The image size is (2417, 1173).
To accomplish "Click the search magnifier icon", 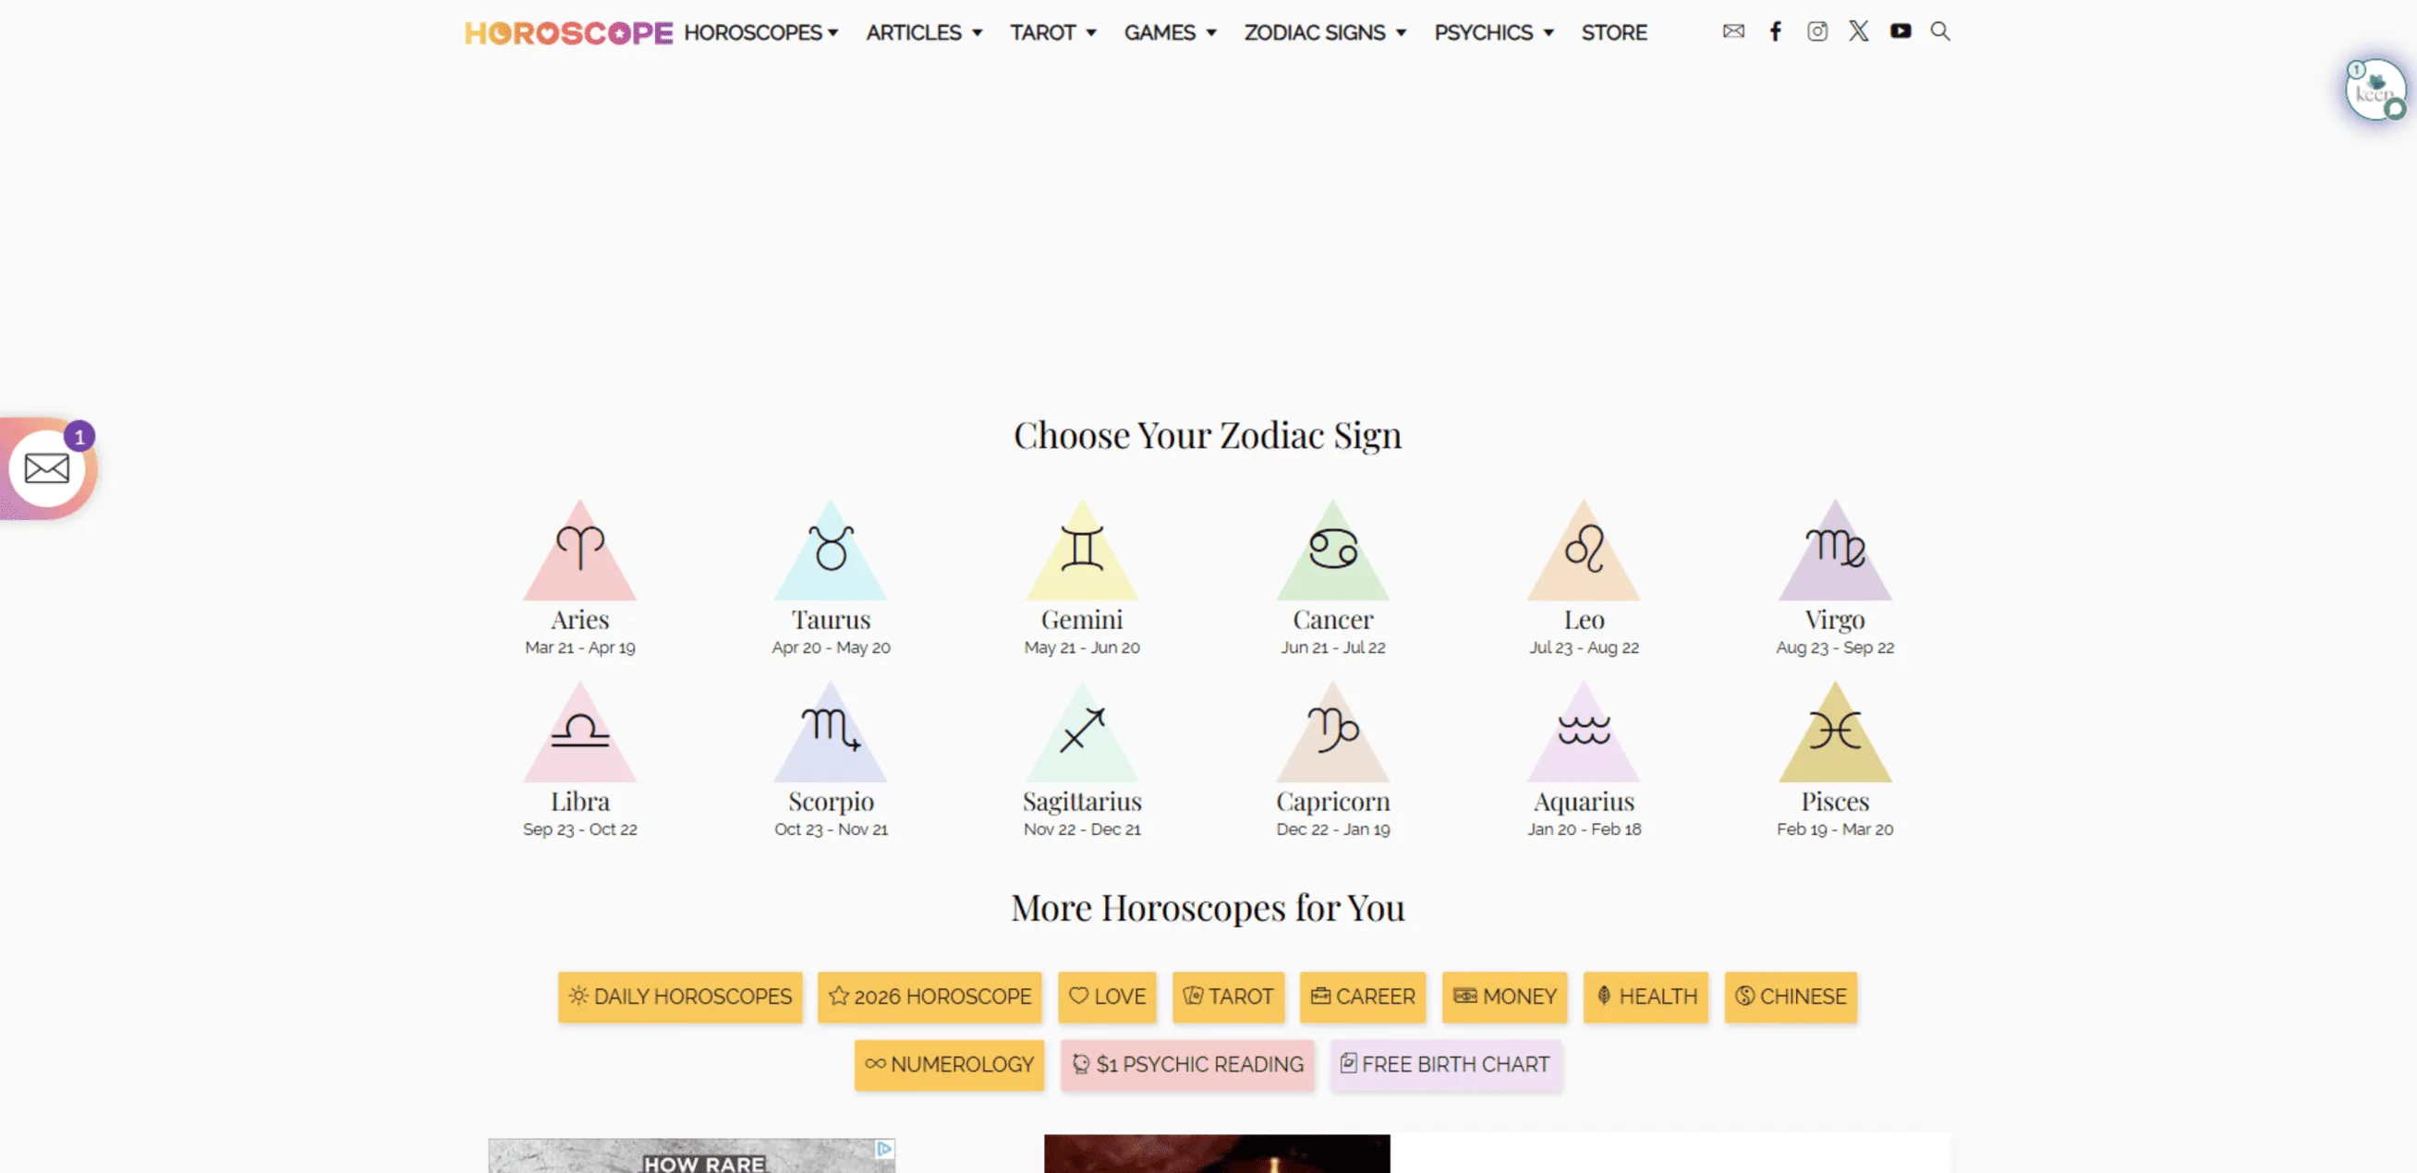I will pyautogui.click(x=1939, y=32).
